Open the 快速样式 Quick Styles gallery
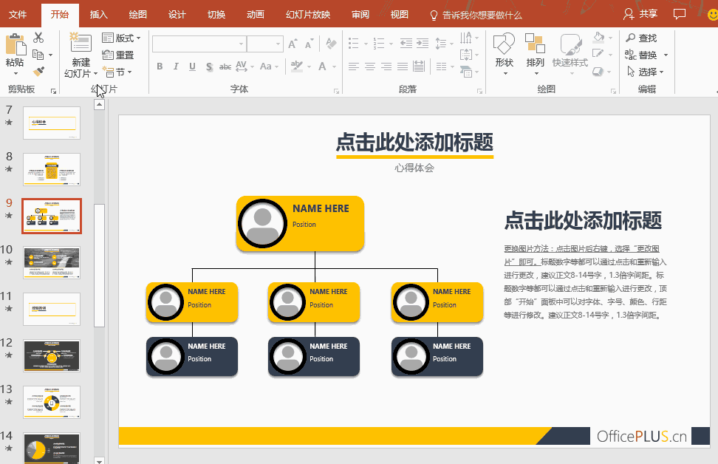Screen dimensions: 718x464 [x=570, y=54]
